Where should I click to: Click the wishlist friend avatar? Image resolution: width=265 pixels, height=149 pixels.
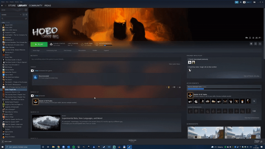pyautogui.click(x=189, y=70)
